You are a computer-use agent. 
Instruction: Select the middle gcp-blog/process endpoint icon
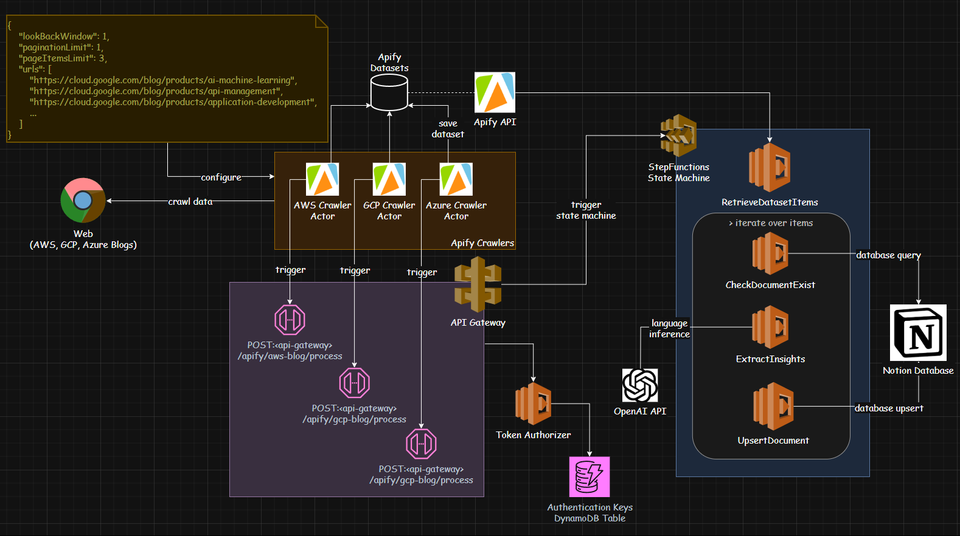[355, 383]
